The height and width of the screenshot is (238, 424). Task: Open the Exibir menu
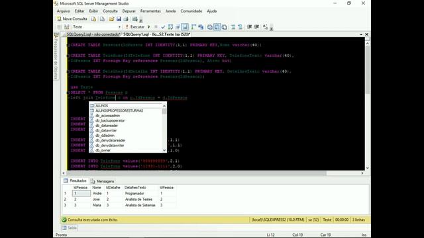pyautogui.click(x=93, y=11)
